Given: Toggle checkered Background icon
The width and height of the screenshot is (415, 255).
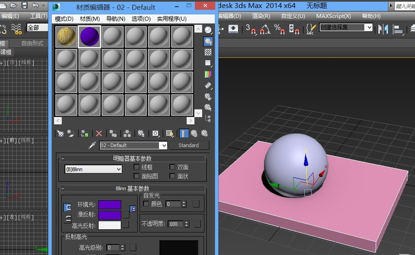Looking at the screenshot, I should (208, 52).
